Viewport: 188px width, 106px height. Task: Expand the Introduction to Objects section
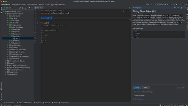pyautogui.click(x=6, y=61)
